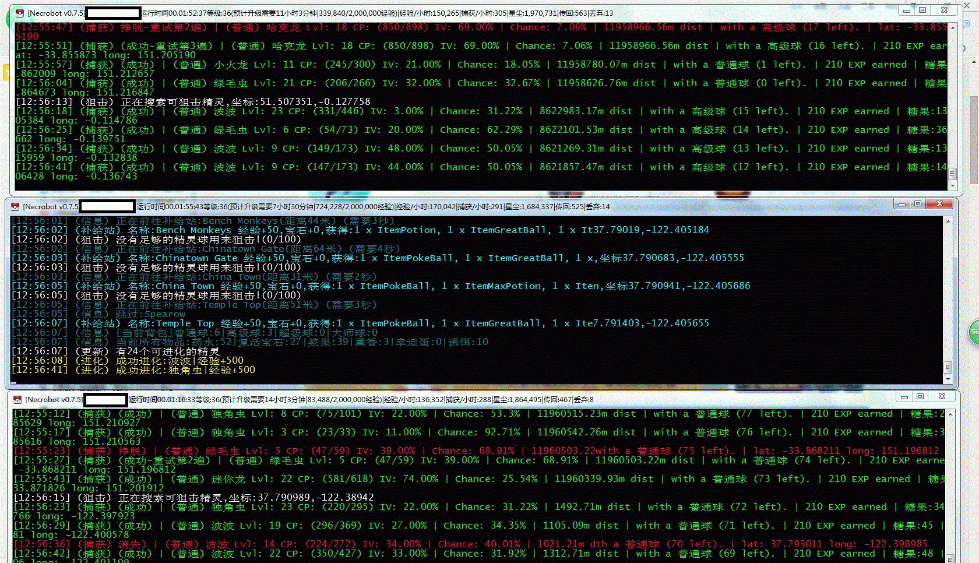The width and height of the screenshot is (979, 563).
Task: Click the 有24个可进化的精灵 update line
Action: 115,351
